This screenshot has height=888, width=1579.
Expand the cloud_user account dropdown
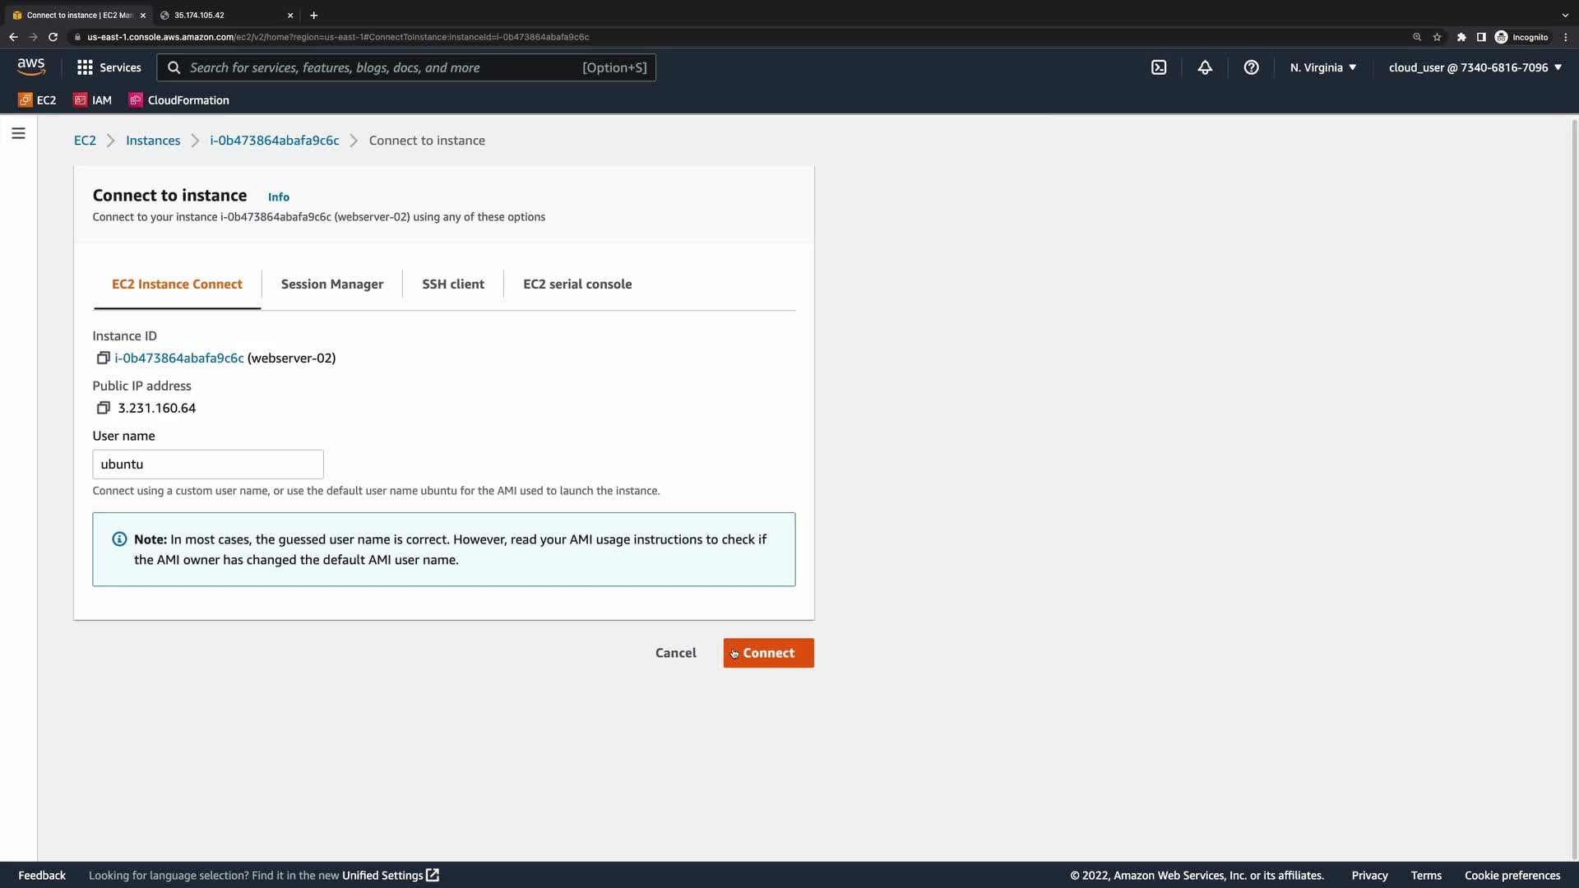tap(1475, 67)
